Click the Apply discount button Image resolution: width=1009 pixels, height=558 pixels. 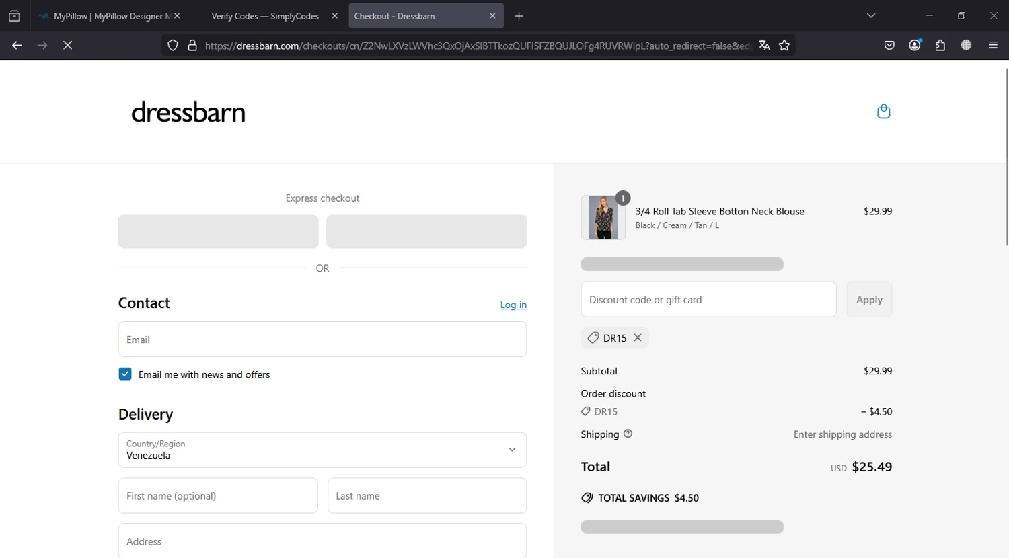[x=869, y=299]
